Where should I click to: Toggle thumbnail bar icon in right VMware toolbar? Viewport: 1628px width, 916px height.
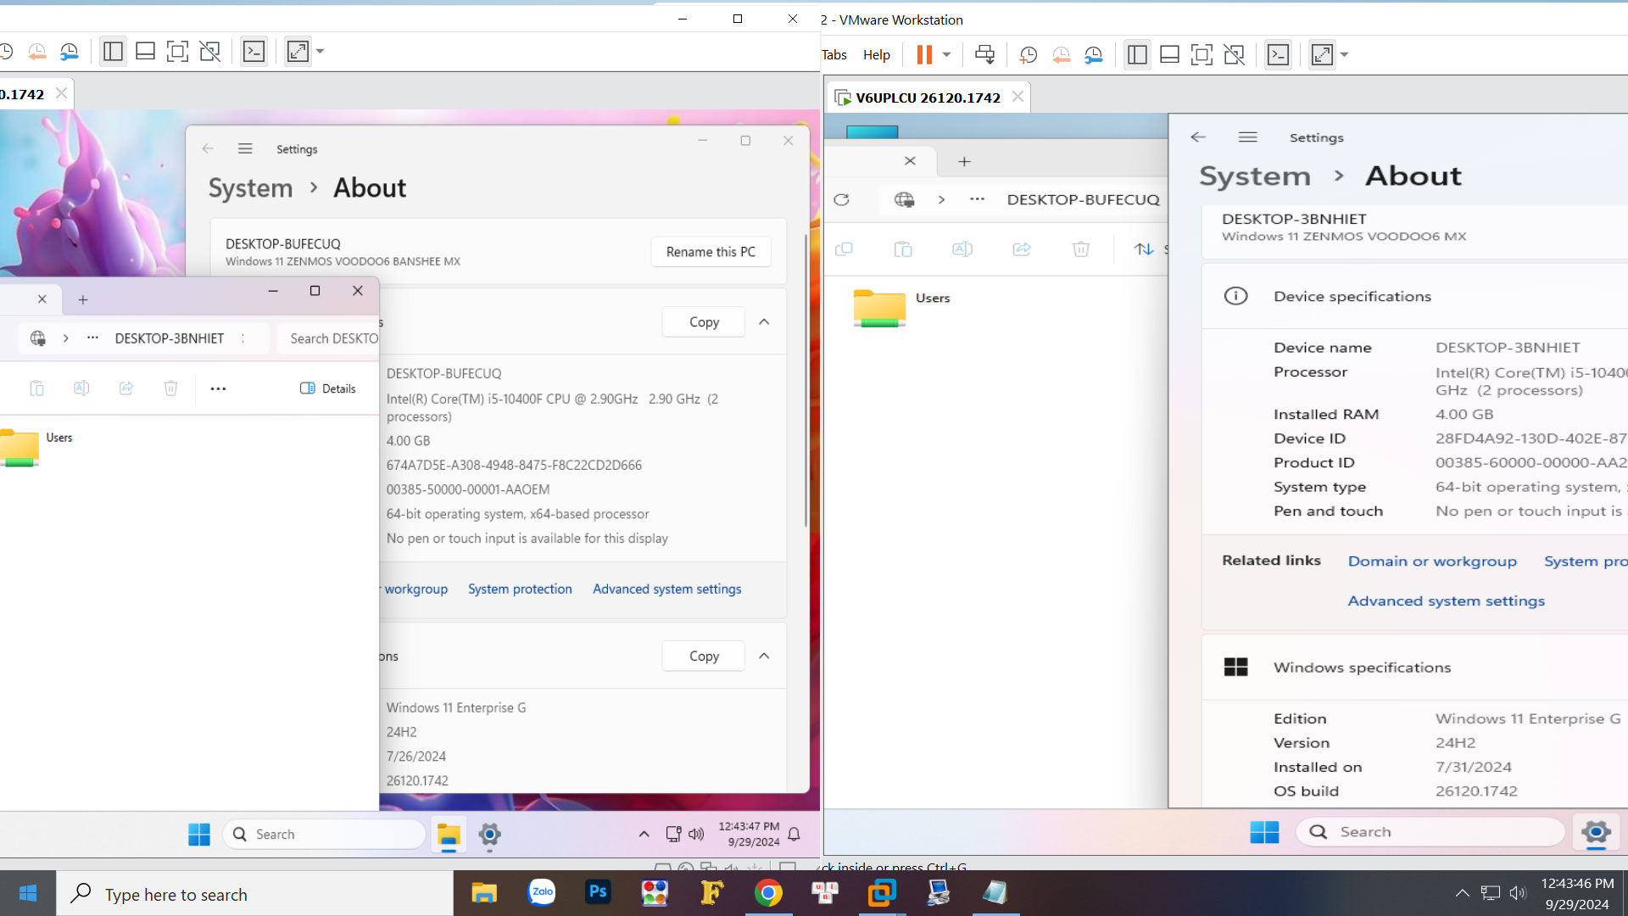pos(1169,55)
